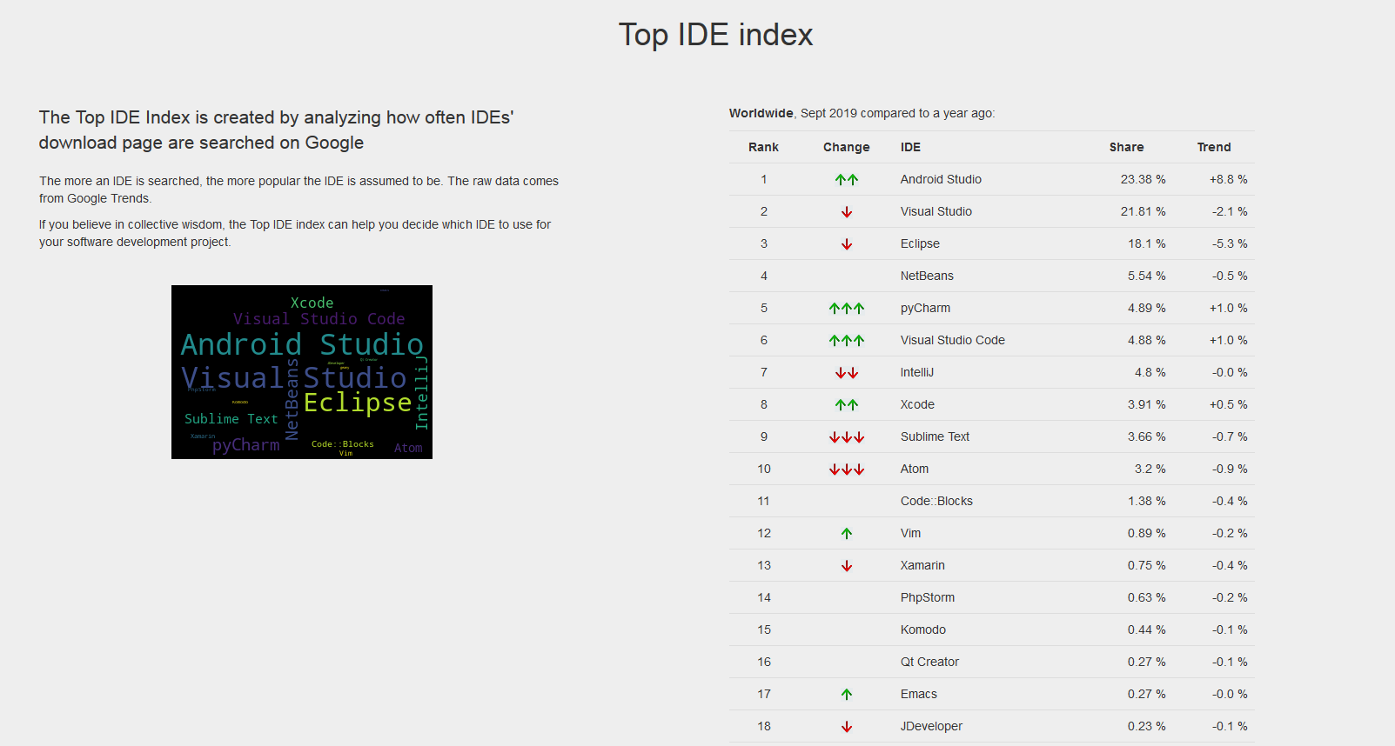This screenshot has width=1395, height=746.
Task: Click the 23.38 % share value
Action: pyautogui.click(x=1143, y=179)
